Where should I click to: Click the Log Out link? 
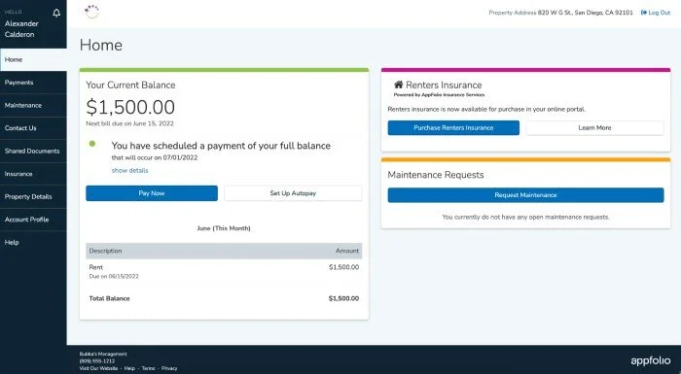pos(656,13)
